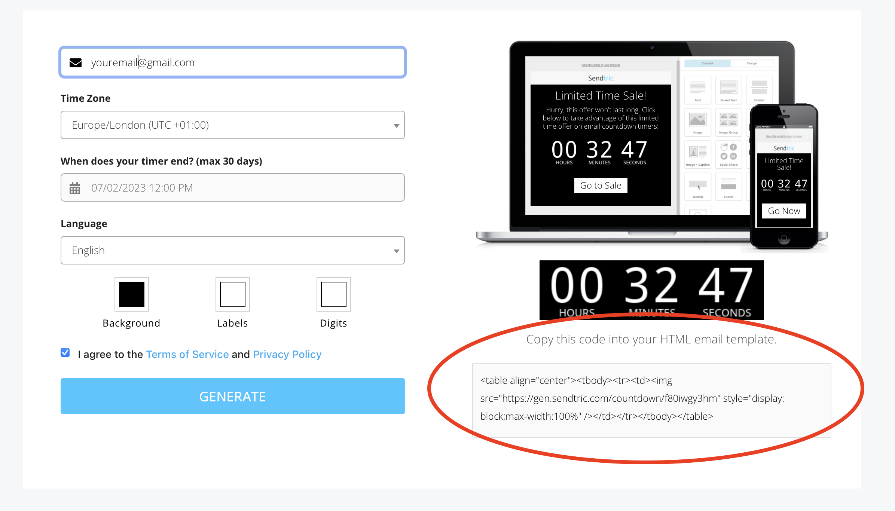Open the white Labels color swatch
The height and width of the screenshot is (511, 895).
(x=233, y=294)
